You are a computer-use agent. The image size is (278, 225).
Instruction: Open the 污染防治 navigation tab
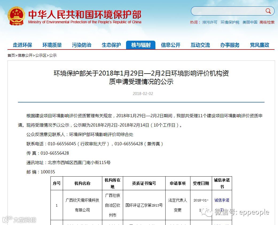coord(81,45)
